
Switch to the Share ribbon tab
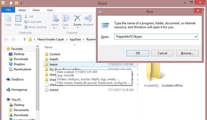coord(36,10)
